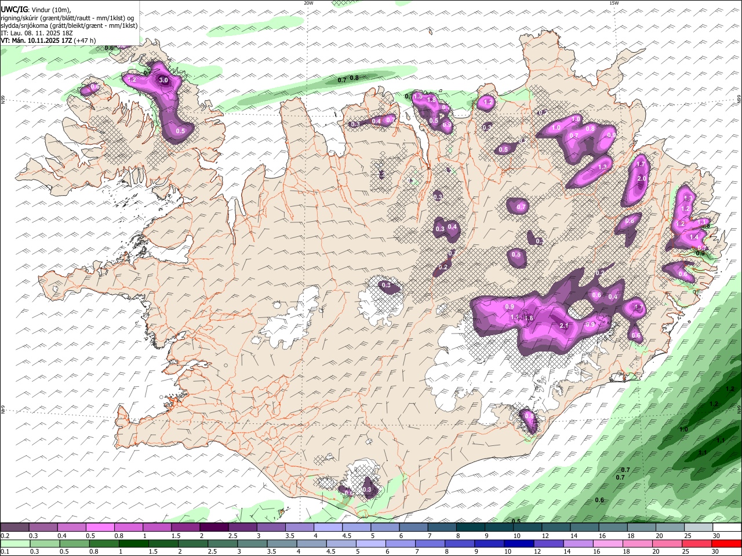Pick the light blue 5 swatch in rain legend
Viewport: 742px width, 556px height.
point(370,543)
